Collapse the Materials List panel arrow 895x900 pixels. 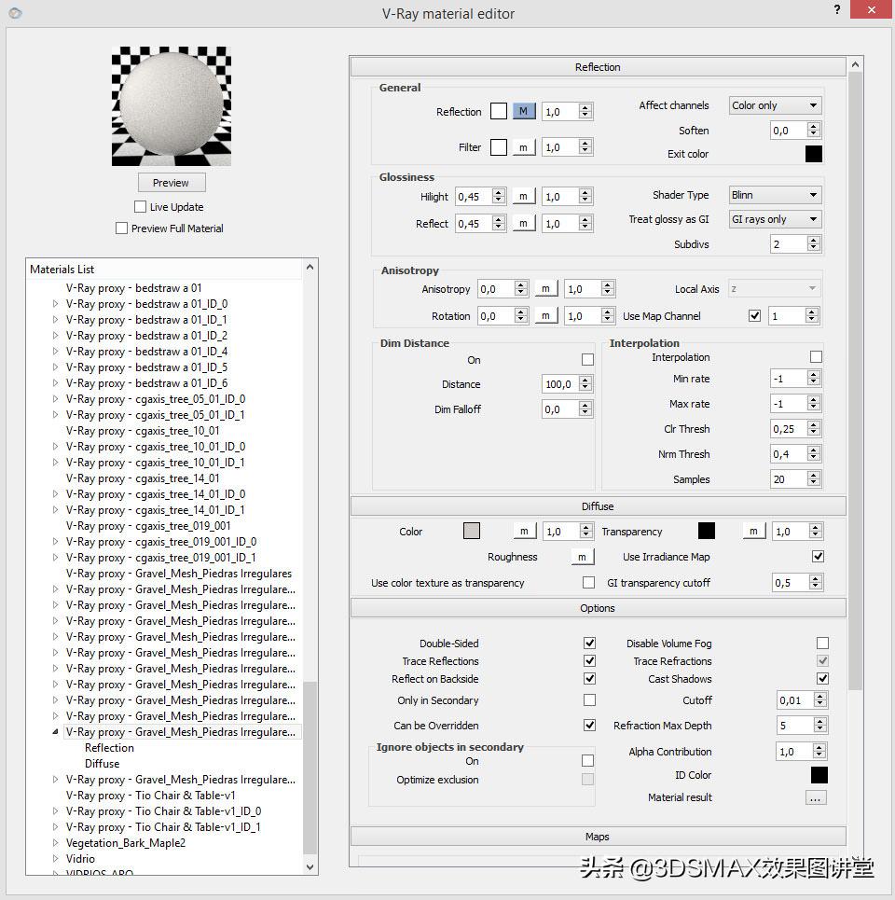(x=310, y=269)
